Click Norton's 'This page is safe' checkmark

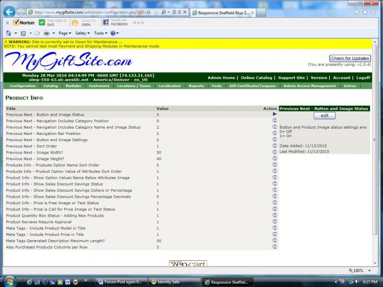click(x=42, y=22)
